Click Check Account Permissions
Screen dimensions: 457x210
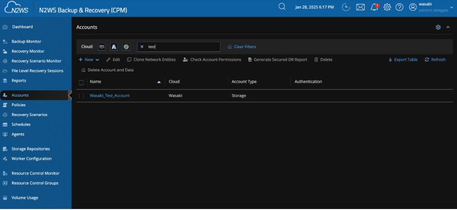coord(212,60)
